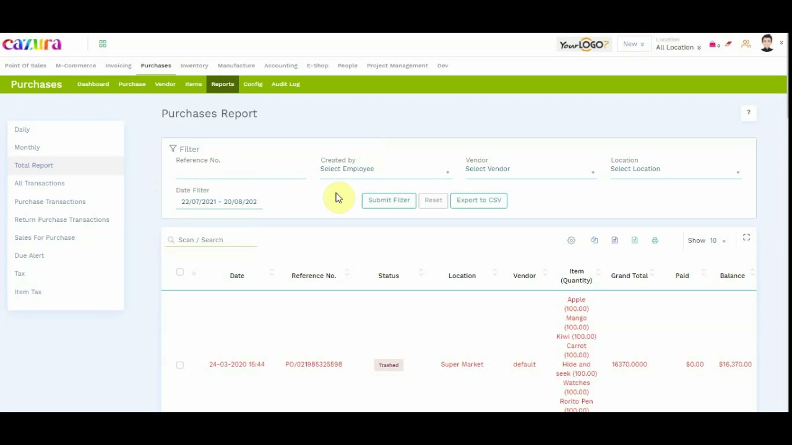Image resolution: width=792 pixels, height=445 pixels.
Task: Open the M-Commerce module
Action: click(75, 66)
